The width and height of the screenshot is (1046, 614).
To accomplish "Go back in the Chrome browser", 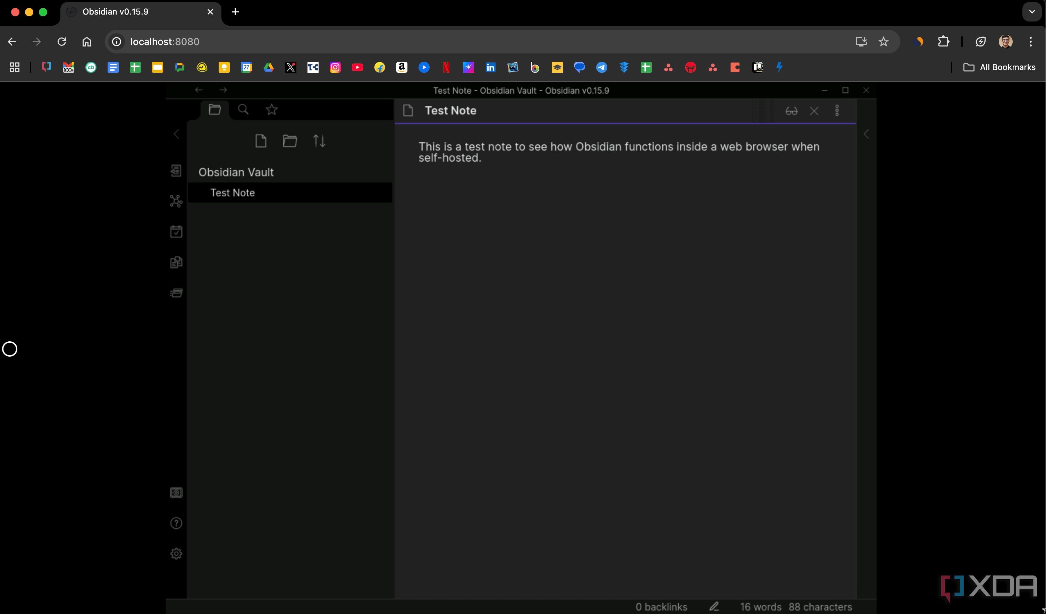I will coord(12,42).
